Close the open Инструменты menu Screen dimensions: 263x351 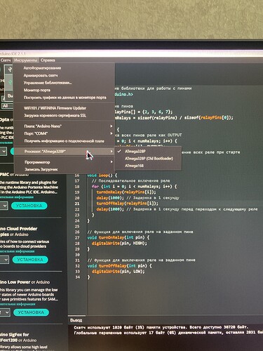point(25,60)
